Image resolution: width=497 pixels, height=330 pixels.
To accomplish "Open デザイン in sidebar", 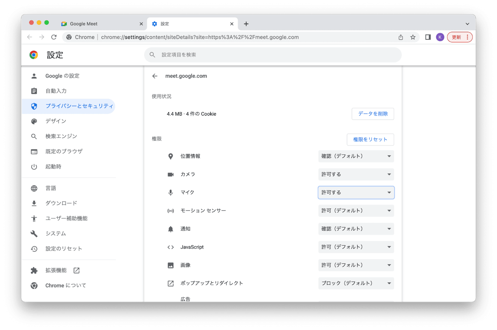I will [x=69, y=121].
